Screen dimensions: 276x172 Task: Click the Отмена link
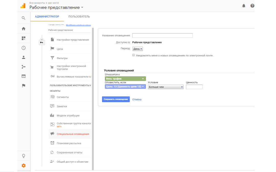(x=137, y=100)
